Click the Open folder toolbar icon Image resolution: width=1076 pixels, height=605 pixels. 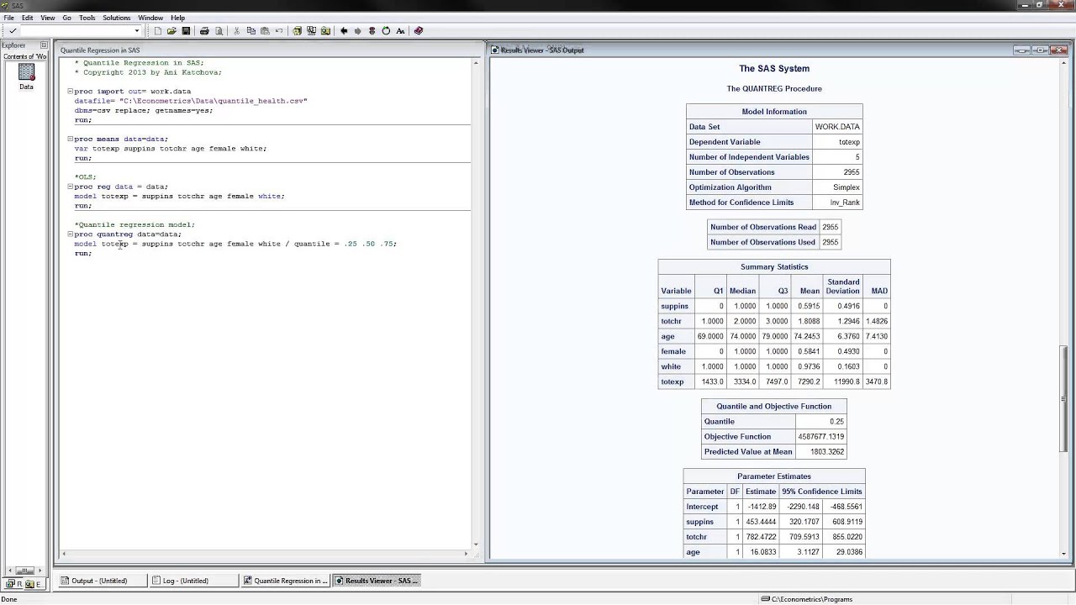point(171,31)
